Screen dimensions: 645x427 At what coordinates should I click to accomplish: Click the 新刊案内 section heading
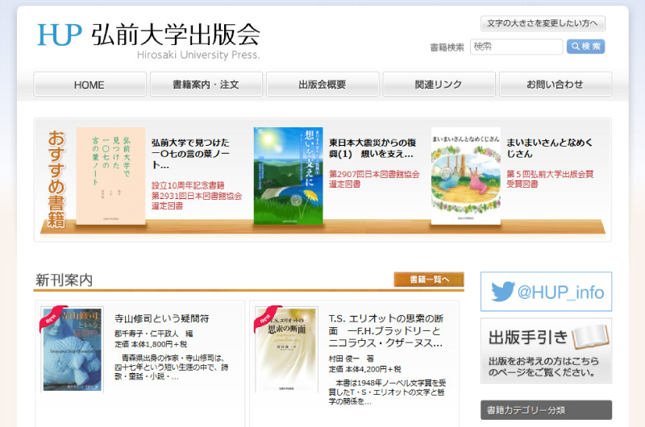tap(64, 280)
